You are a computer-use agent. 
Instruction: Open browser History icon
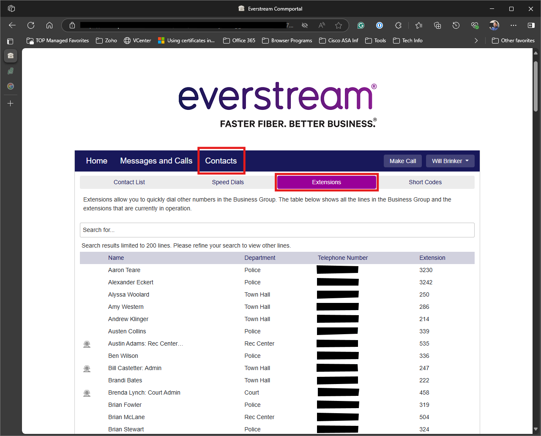coord(456,25)
